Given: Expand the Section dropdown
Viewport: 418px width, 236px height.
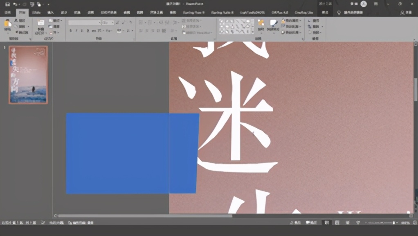Looking at the screenshot, I should point(54,32).
